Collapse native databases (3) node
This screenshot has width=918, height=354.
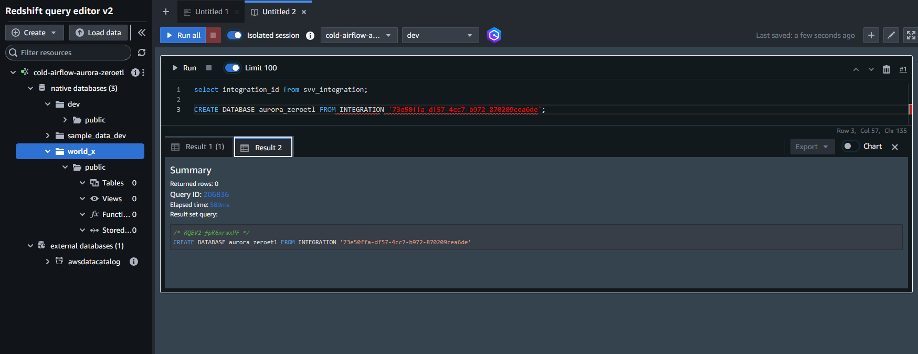[30, 88]
